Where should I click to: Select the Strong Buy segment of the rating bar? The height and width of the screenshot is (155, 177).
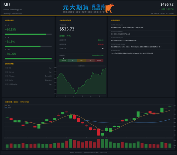coord(64,61)
